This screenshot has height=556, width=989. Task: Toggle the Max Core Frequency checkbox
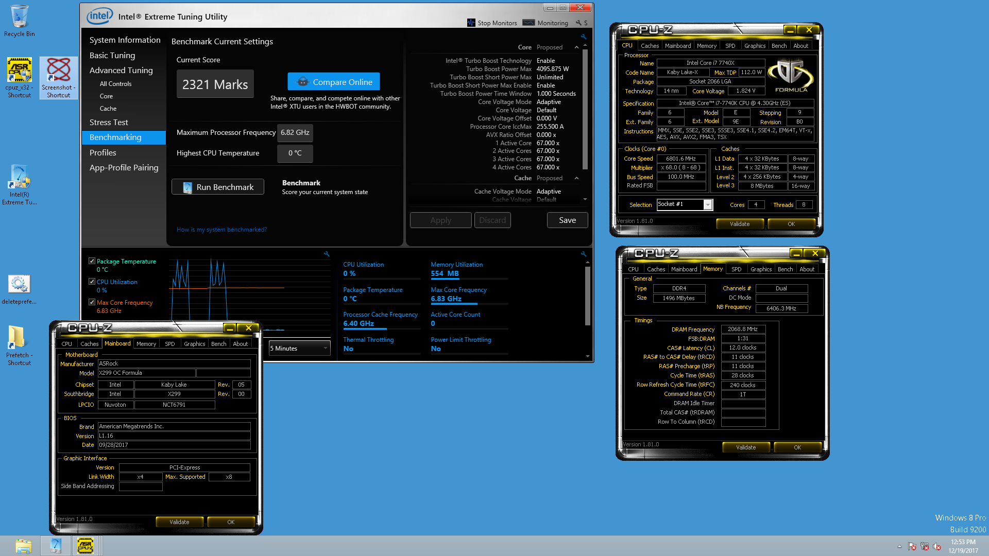[92, 302]
